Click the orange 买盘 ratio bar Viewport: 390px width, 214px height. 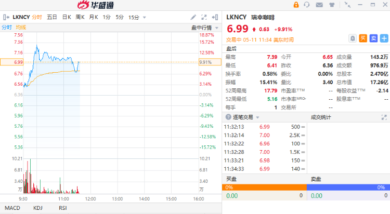click(265, 187)
